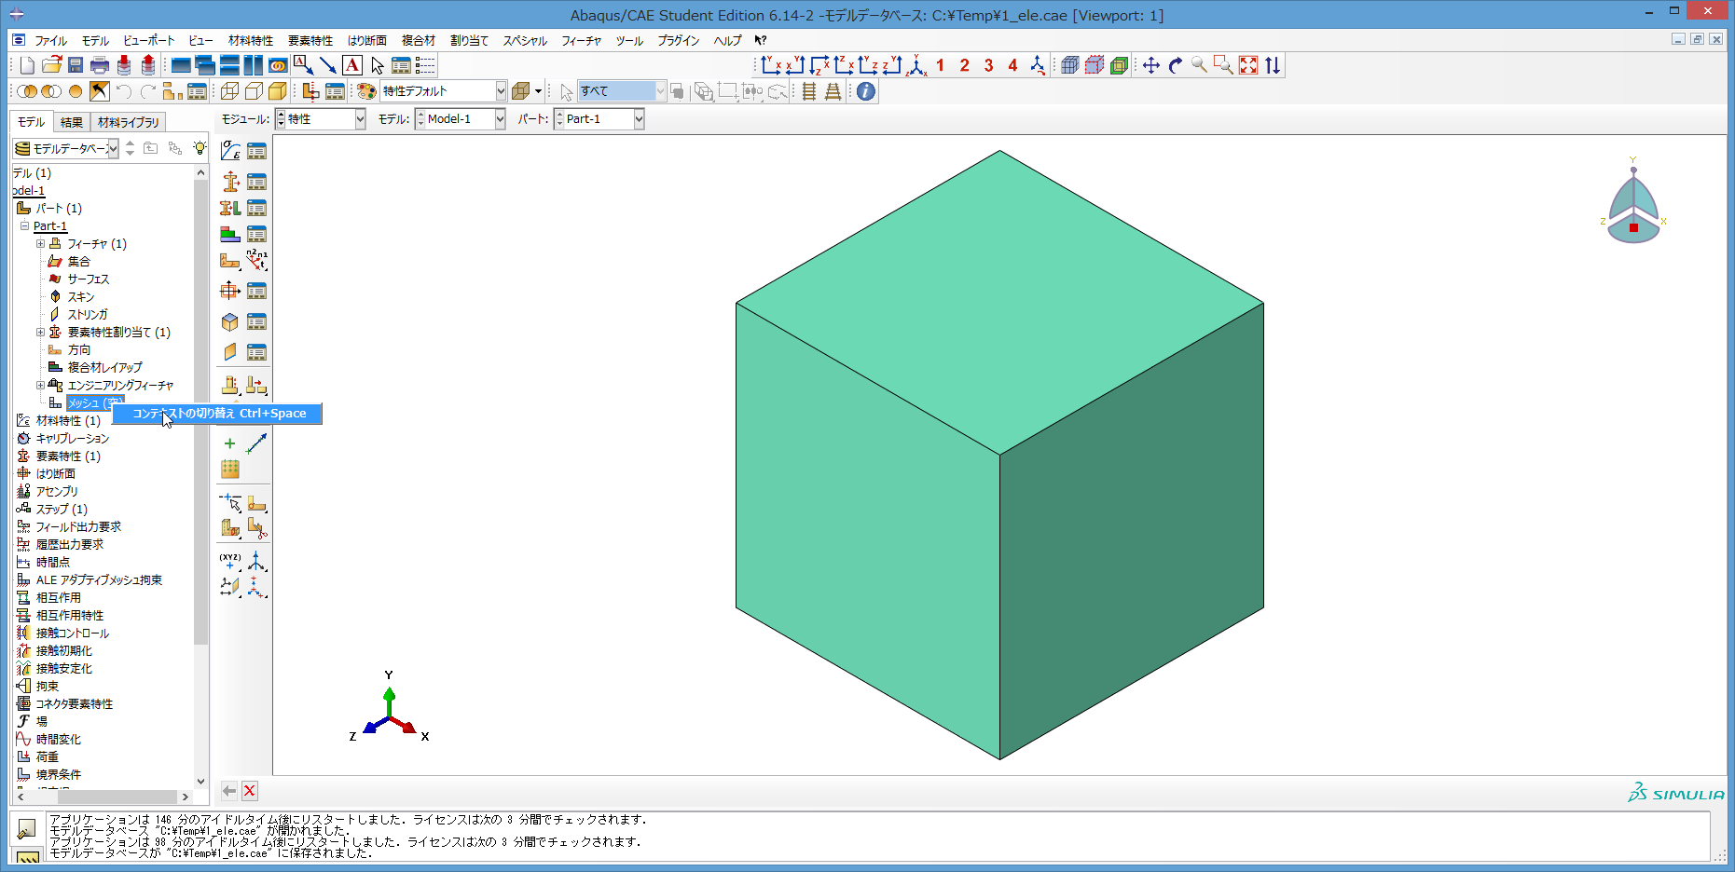Viewport: 1735px width, 872px height.
Task: Print the viewport with printer icon
Action: [x=100, y=65]
